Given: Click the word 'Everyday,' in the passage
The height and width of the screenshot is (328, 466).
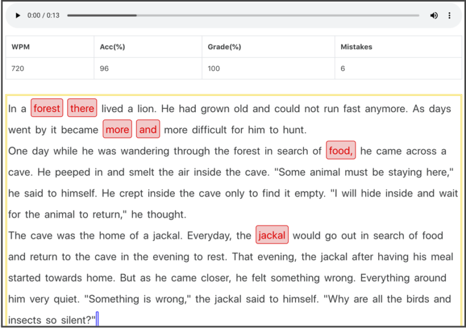Looking at the screenshot, I should coord(209,236).
